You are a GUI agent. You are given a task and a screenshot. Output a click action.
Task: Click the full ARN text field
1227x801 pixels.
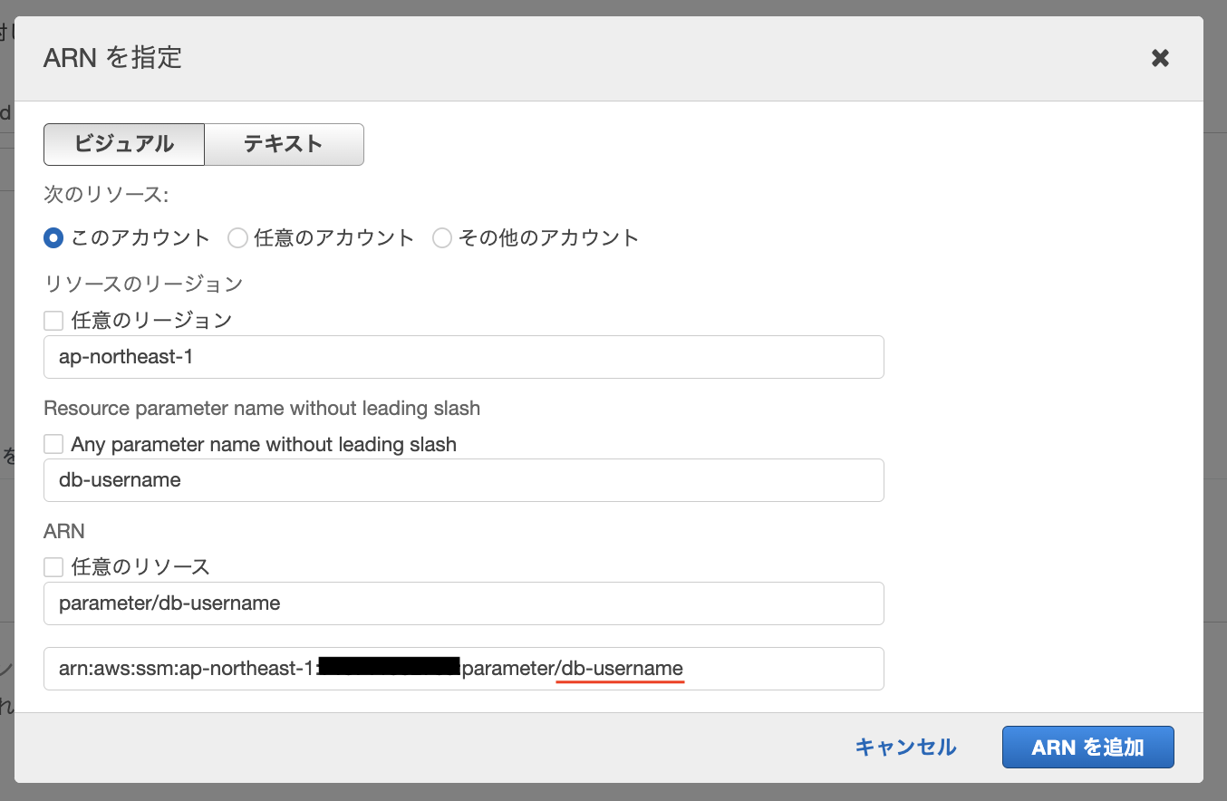(x=464, y=669)
